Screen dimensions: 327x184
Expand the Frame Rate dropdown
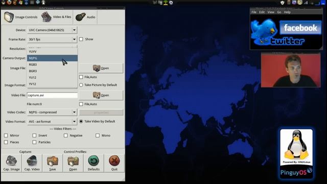coord(52,39)
